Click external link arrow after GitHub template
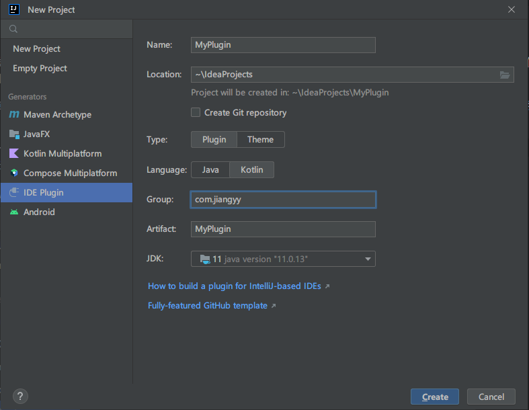 coord(274,306)
